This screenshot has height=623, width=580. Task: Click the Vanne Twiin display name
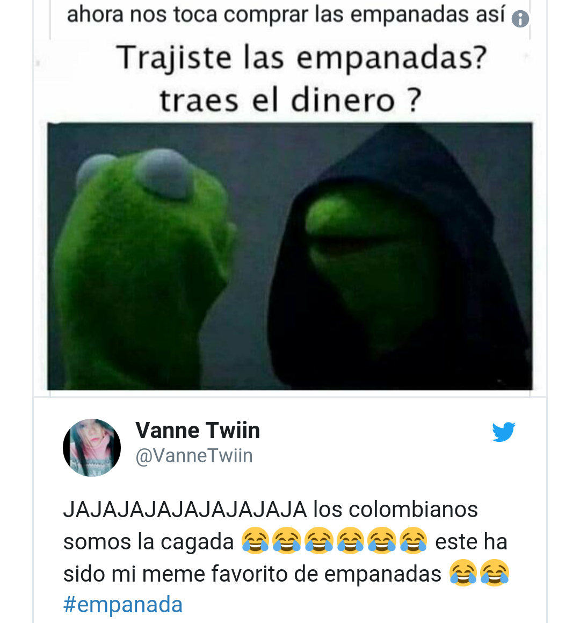tap(198, 431)
